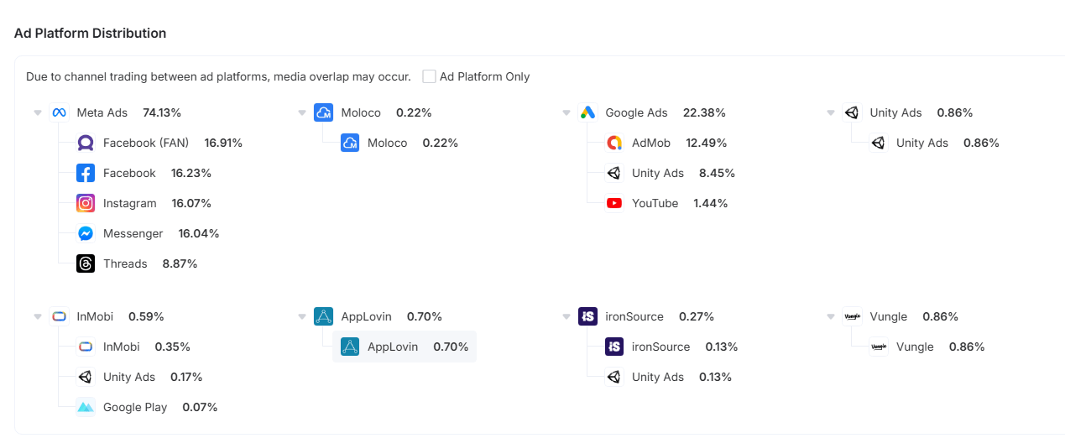Select the highlighted AppLovin child item

[405, 347]
